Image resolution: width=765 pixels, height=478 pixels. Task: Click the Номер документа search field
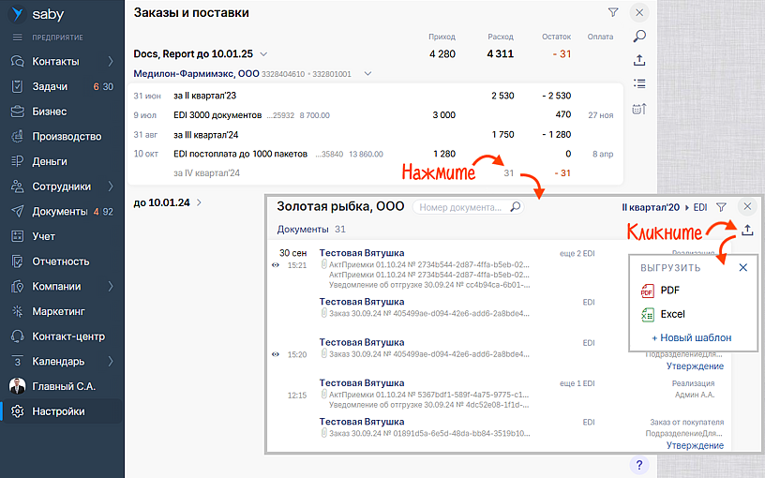[459, 207]
